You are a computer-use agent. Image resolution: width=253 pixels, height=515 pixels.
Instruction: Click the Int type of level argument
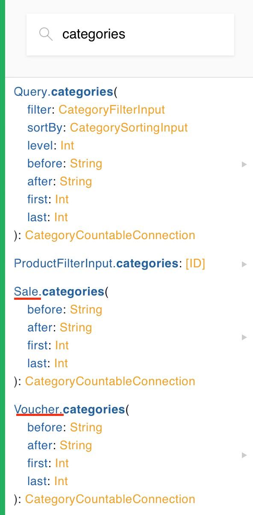click(x=67, y=146)
